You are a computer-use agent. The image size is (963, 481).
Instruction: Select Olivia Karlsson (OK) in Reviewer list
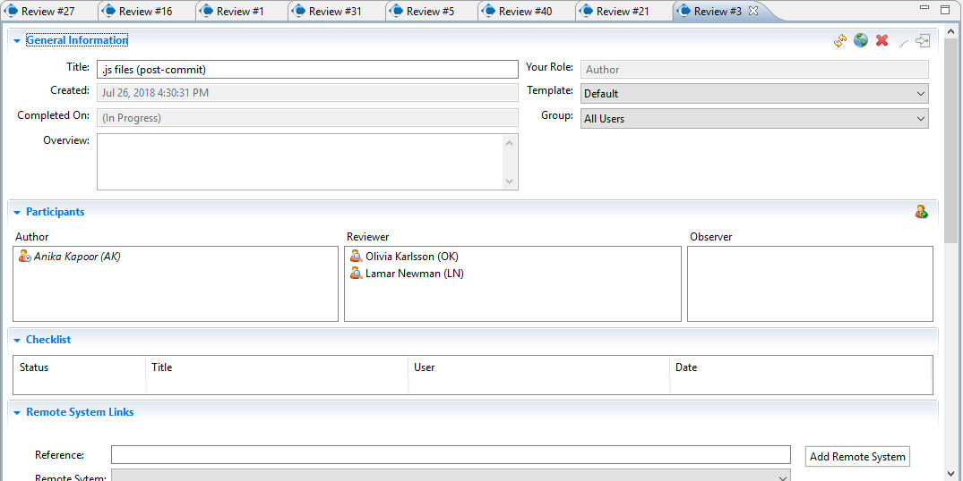pos(411,257)
